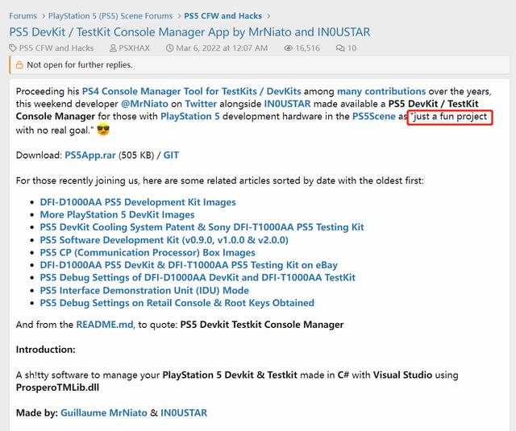Click the eye views icon beside 16,516
This screenshot has width=516, height=431.
[x=288, y=48]
